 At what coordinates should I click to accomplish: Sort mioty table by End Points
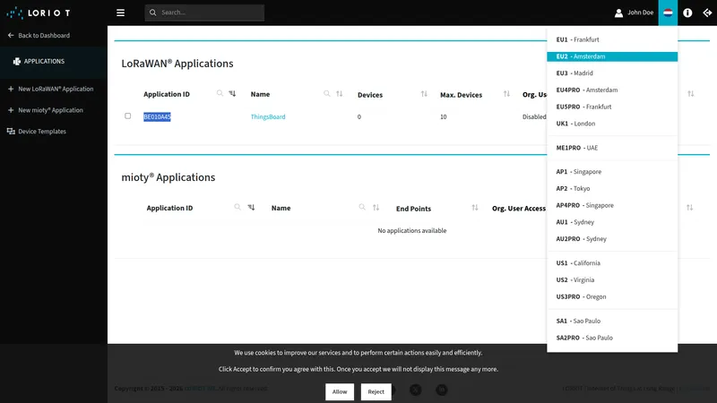(x=475, y=208)
